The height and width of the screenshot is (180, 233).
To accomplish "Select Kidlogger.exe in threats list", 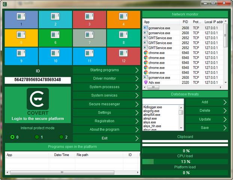I will pos(152,107).
